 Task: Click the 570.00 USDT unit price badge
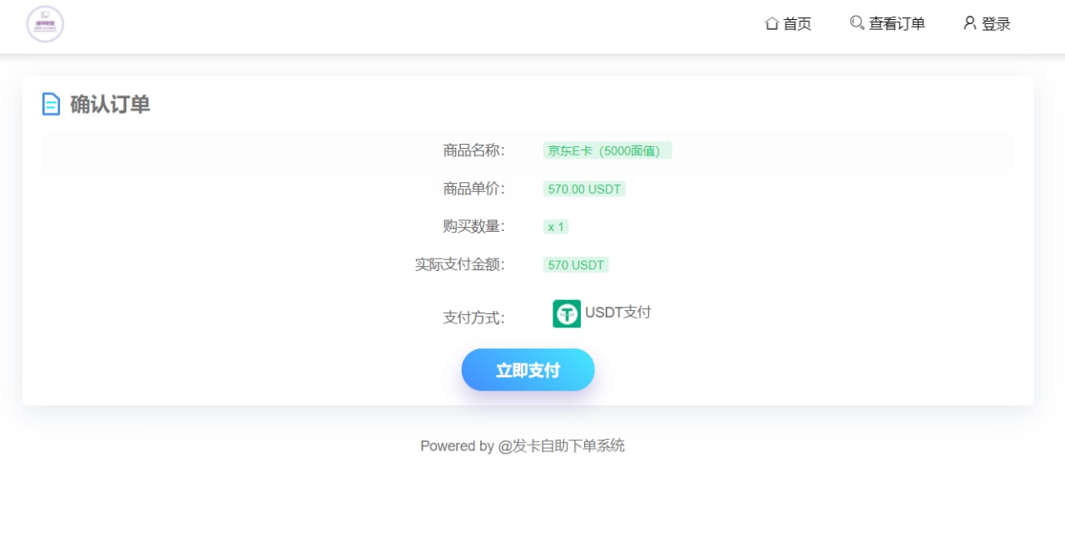(x=584, y=189)
